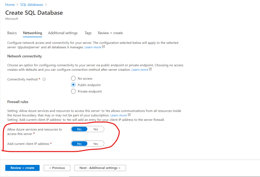Click the Create SQL Database heading
The image size is (260, 177).
(x=34, y=13)
